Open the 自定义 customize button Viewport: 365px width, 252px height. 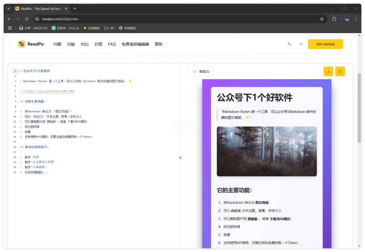(x=201, y=71)
